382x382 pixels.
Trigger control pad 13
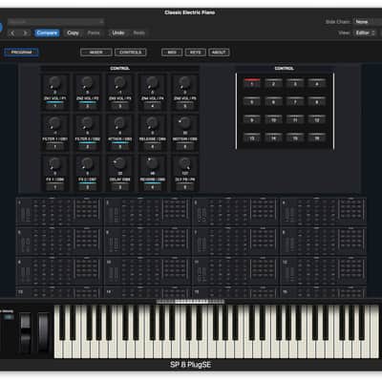(252, 138)
